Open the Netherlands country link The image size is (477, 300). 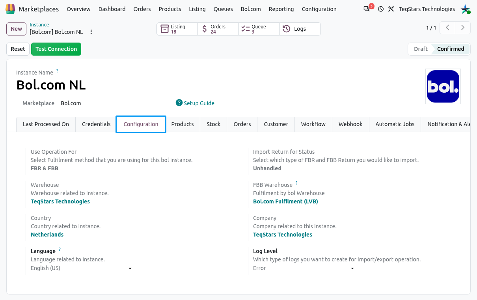pyautogui.click(x=47, y=235)
